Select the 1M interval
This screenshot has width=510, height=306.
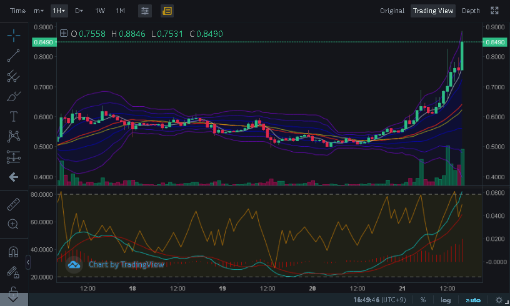[x=121, y=11]
